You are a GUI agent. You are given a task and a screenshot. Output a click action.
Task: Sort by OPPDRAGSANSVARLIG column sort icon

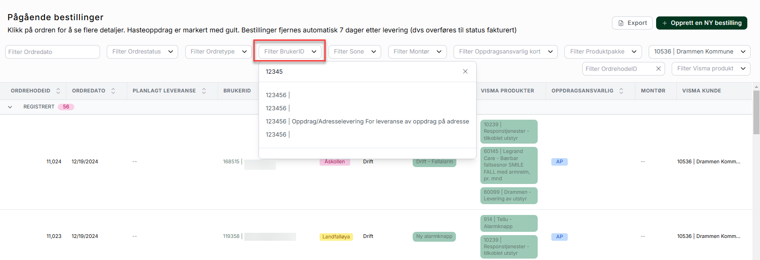tap(621, 91)
